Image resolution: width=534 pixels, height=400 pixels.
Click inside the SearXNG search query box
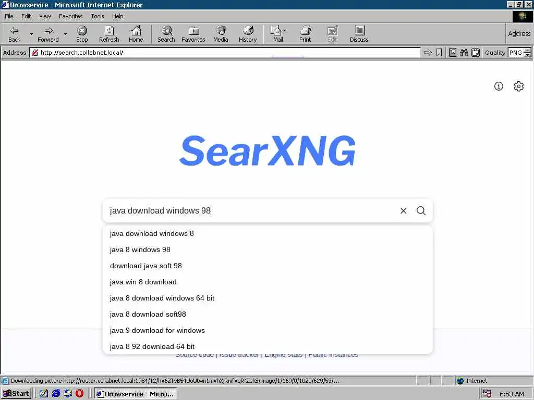[x=250, y=210]
